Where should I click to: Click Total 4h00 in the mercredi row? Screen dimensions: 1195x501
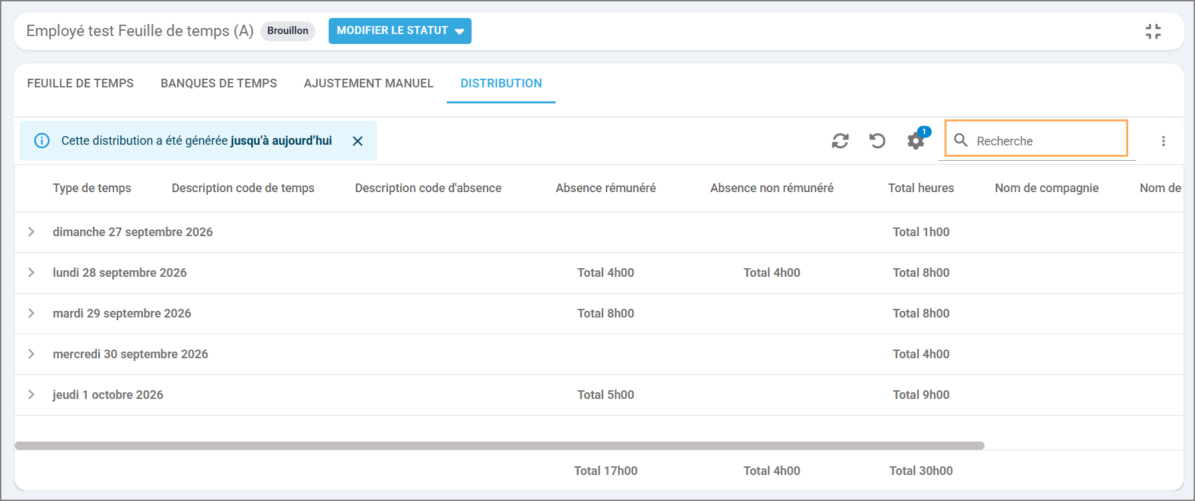click(921, 354)
